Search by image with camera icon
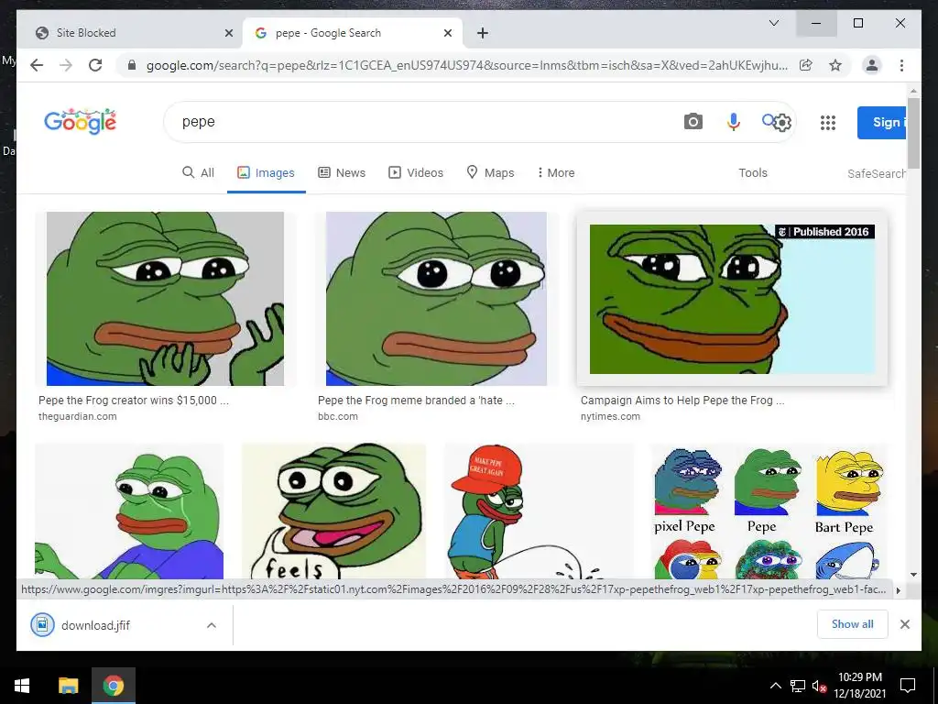Screen dimensions: 938x704 pyautogui.click(x=693, y=122)
